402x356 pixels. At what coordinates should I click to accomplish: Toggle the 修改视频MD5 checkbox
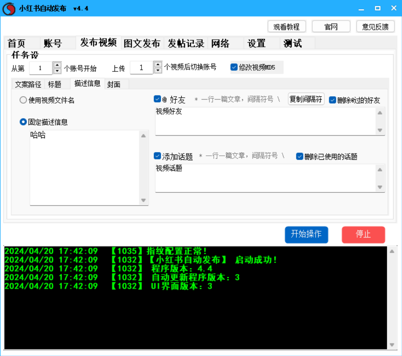(234, 67)
